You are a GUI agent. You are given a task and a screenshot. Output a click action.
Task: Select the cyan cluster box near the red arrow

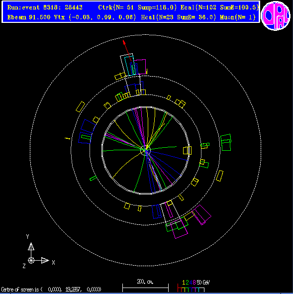pyautogui.click(x=130, y=66)
